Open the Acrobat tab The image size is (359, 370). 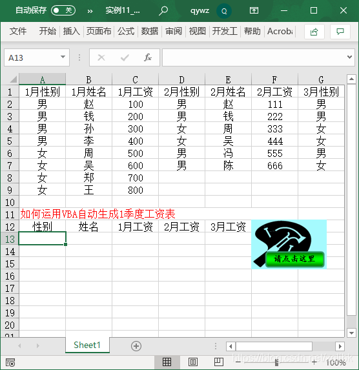coord(280,31)
